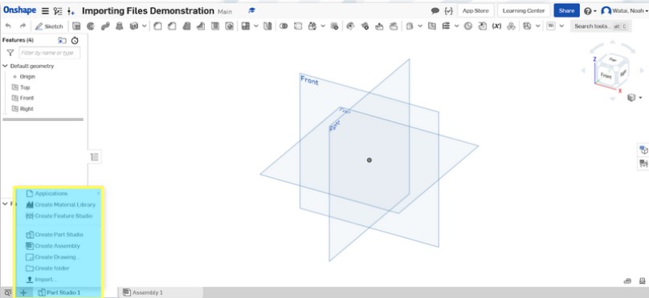Choose Create Feature Studio from menu
The width and height of the screenshot is (649, 298).
59,215
